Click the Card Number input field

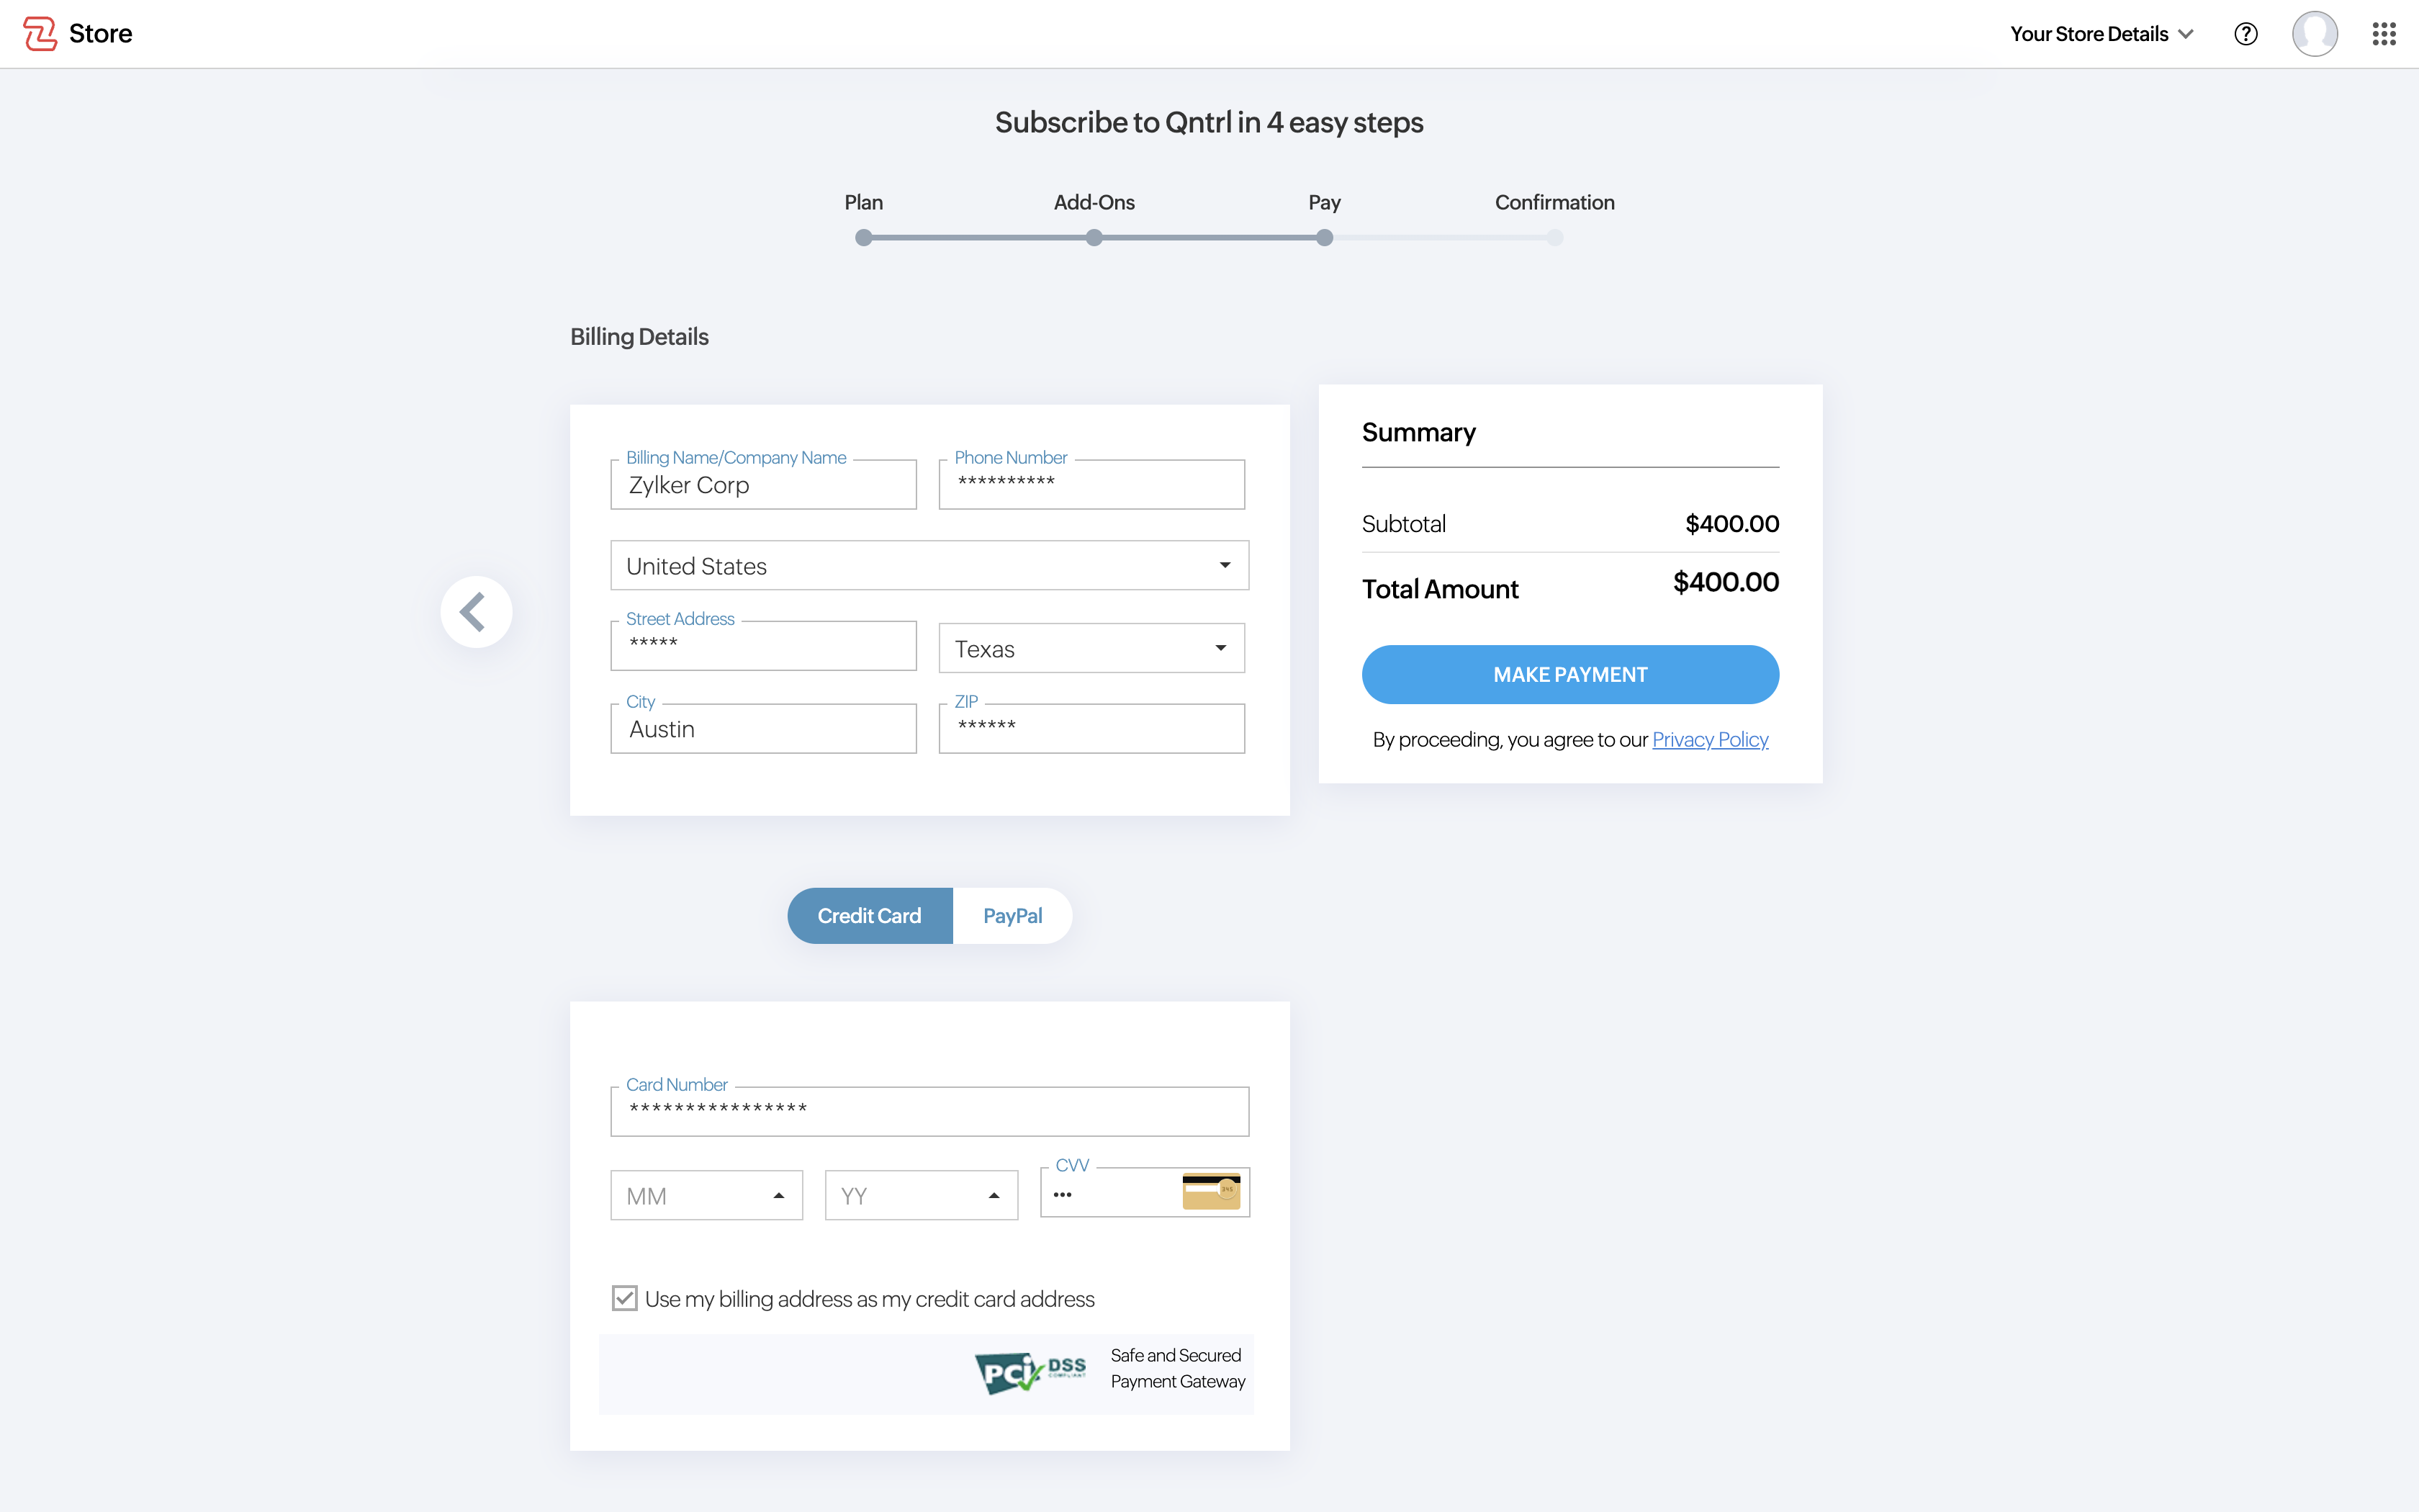[929, 1112]
